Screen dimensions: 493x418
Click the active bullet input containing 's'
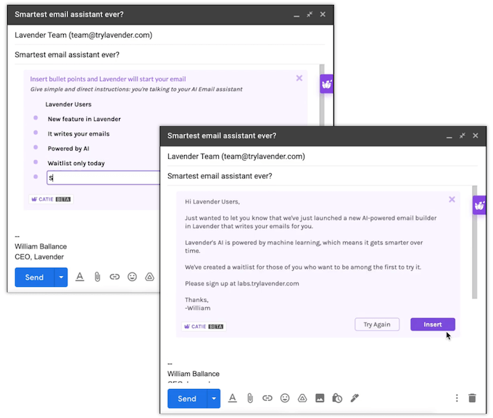(x=103, y=178)
